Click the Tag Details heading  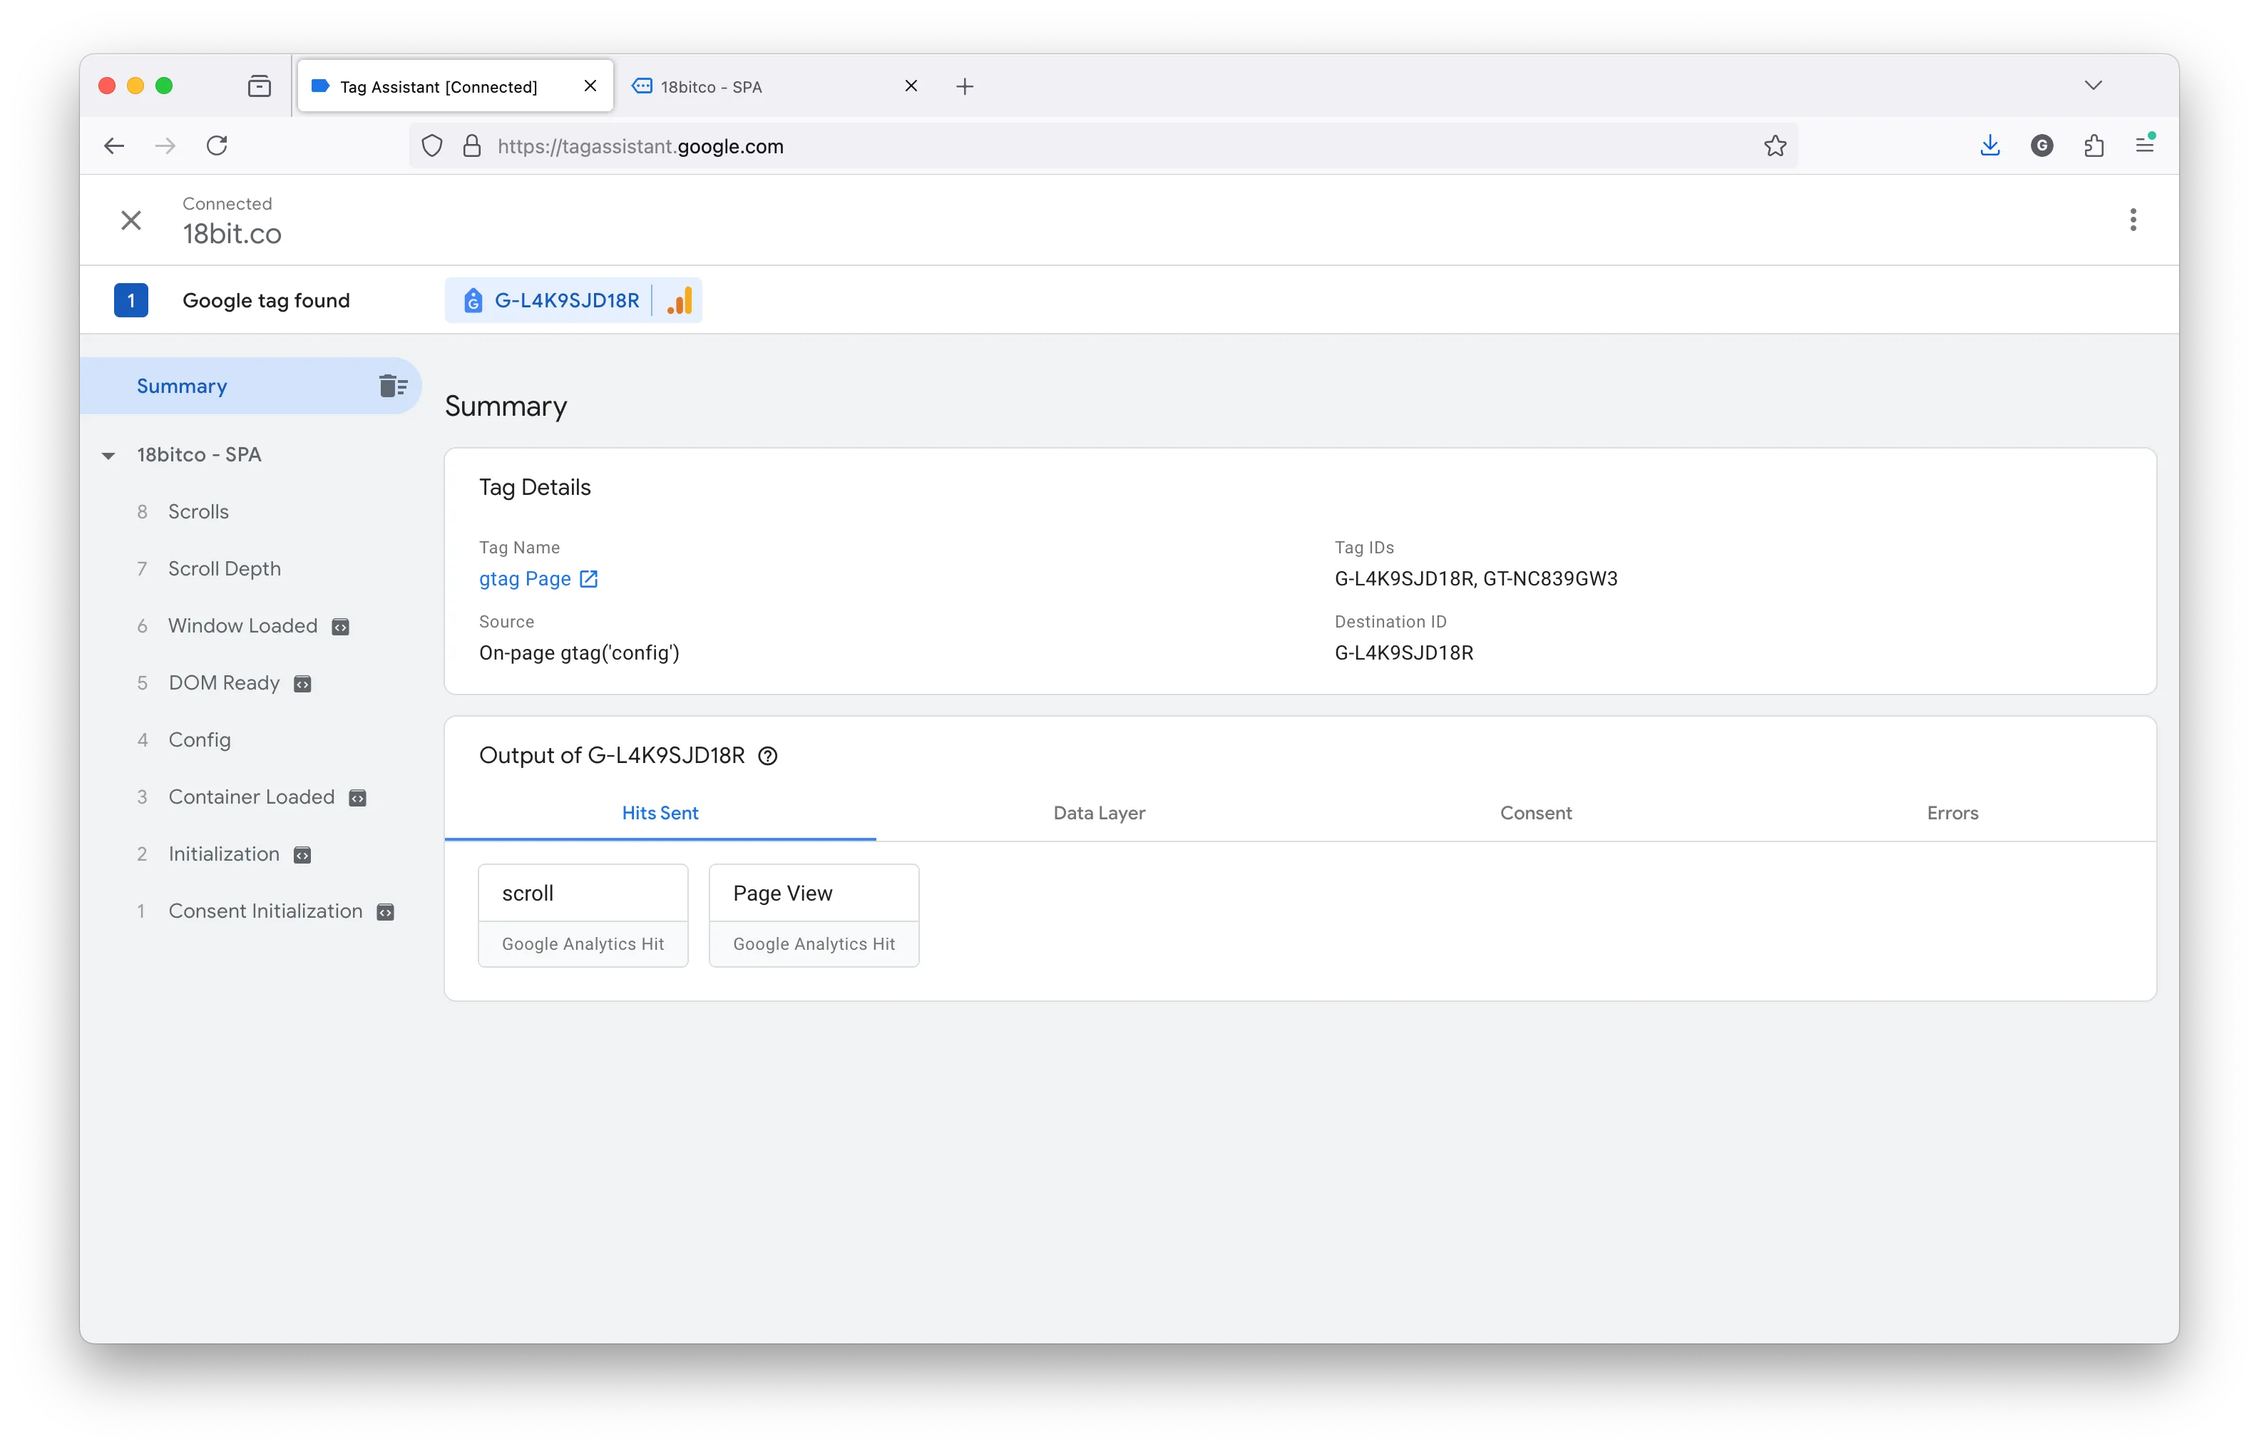point(534,487)
